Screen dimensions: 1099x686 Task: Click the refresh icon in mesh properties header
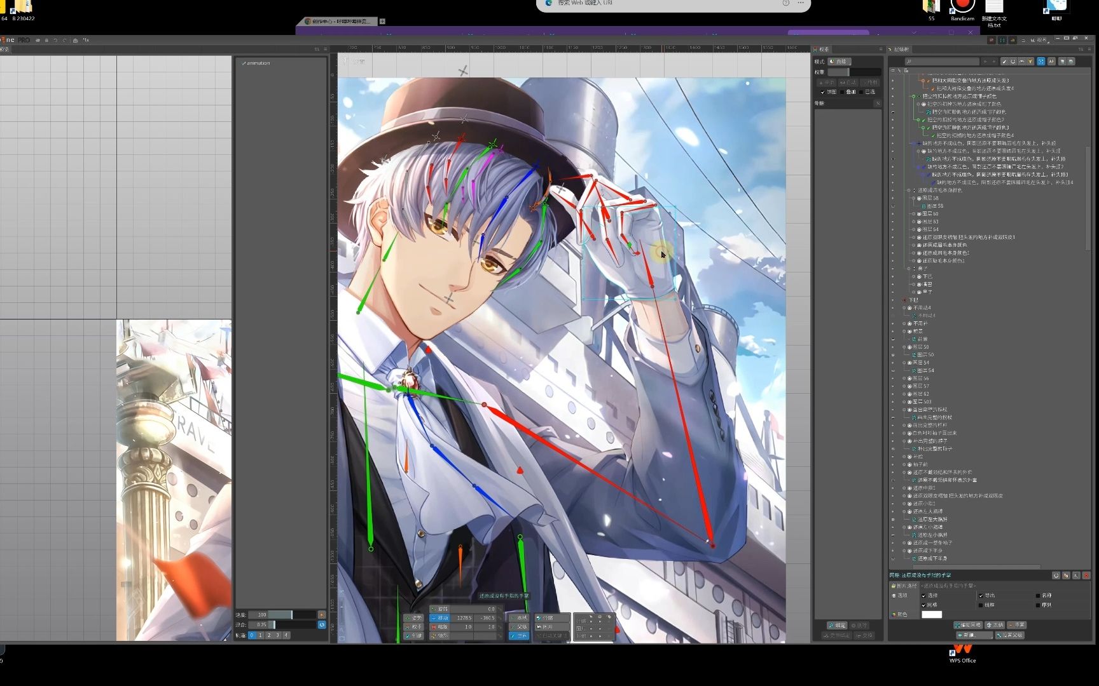click(1056, 575)
